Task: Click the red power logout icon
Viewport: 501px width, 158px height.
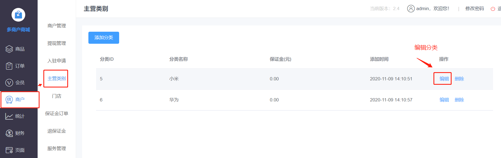Action: (493, 9)
